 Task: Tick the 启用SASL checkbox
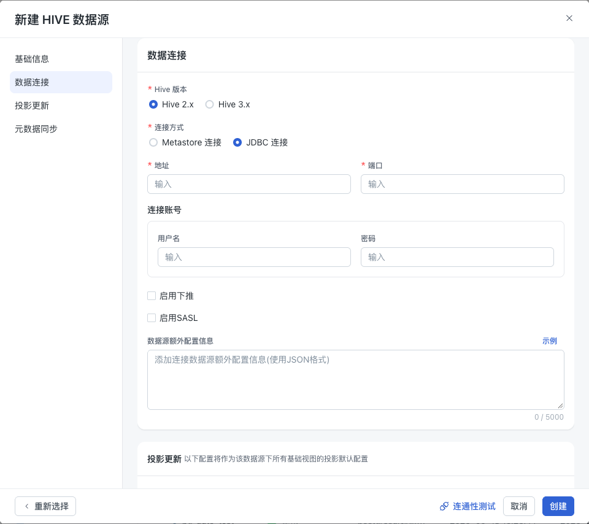(x=152, y=318)
